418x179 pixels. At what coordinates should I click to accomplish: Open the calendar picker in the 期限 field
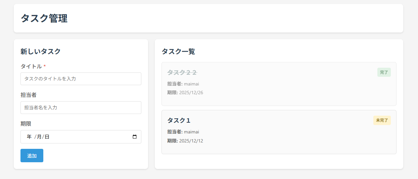click(x=135, y=137)
